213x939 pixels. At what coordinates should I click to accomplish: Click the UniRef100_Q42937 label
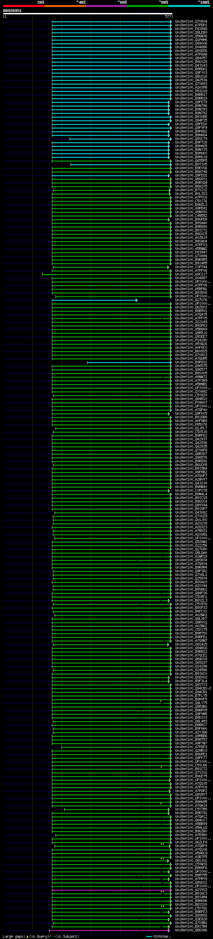click(191, 439)
